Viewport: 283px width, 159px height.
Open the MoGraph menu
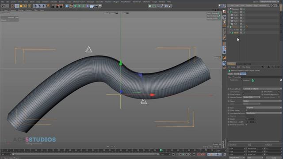(x=90, y=2)
